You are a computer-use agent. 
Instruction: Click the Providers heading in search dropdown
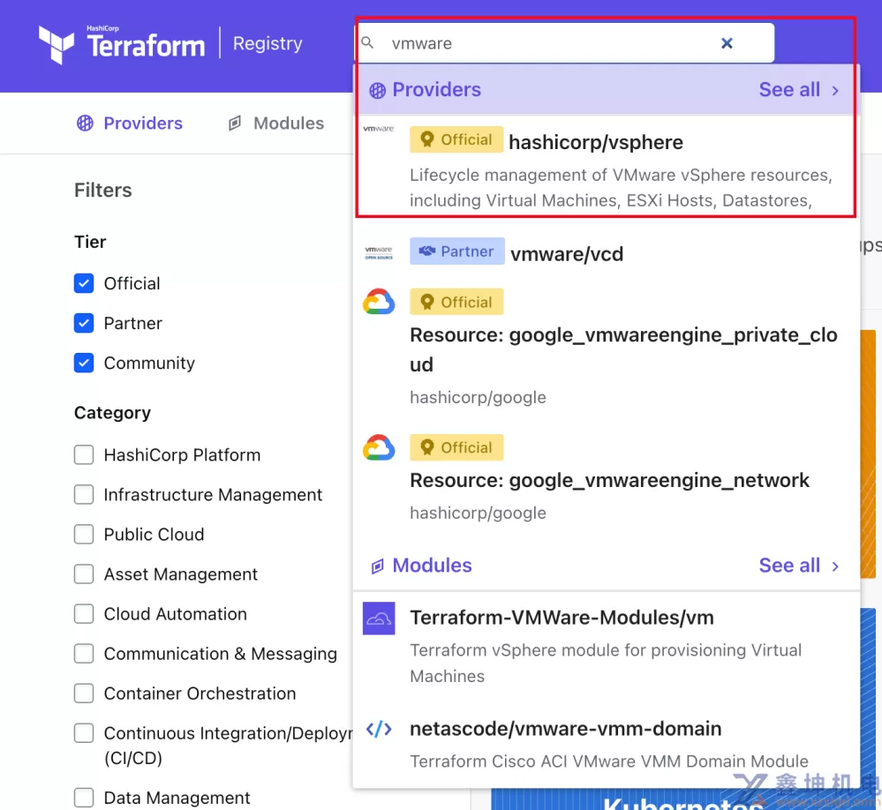436,90
